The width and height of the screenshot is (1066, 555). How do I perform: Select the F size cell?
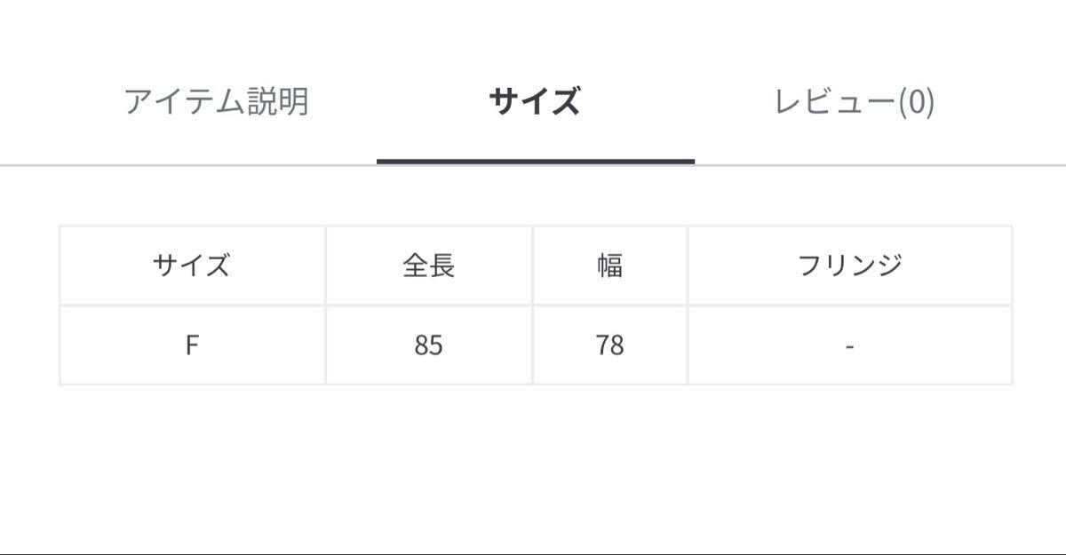192,345
